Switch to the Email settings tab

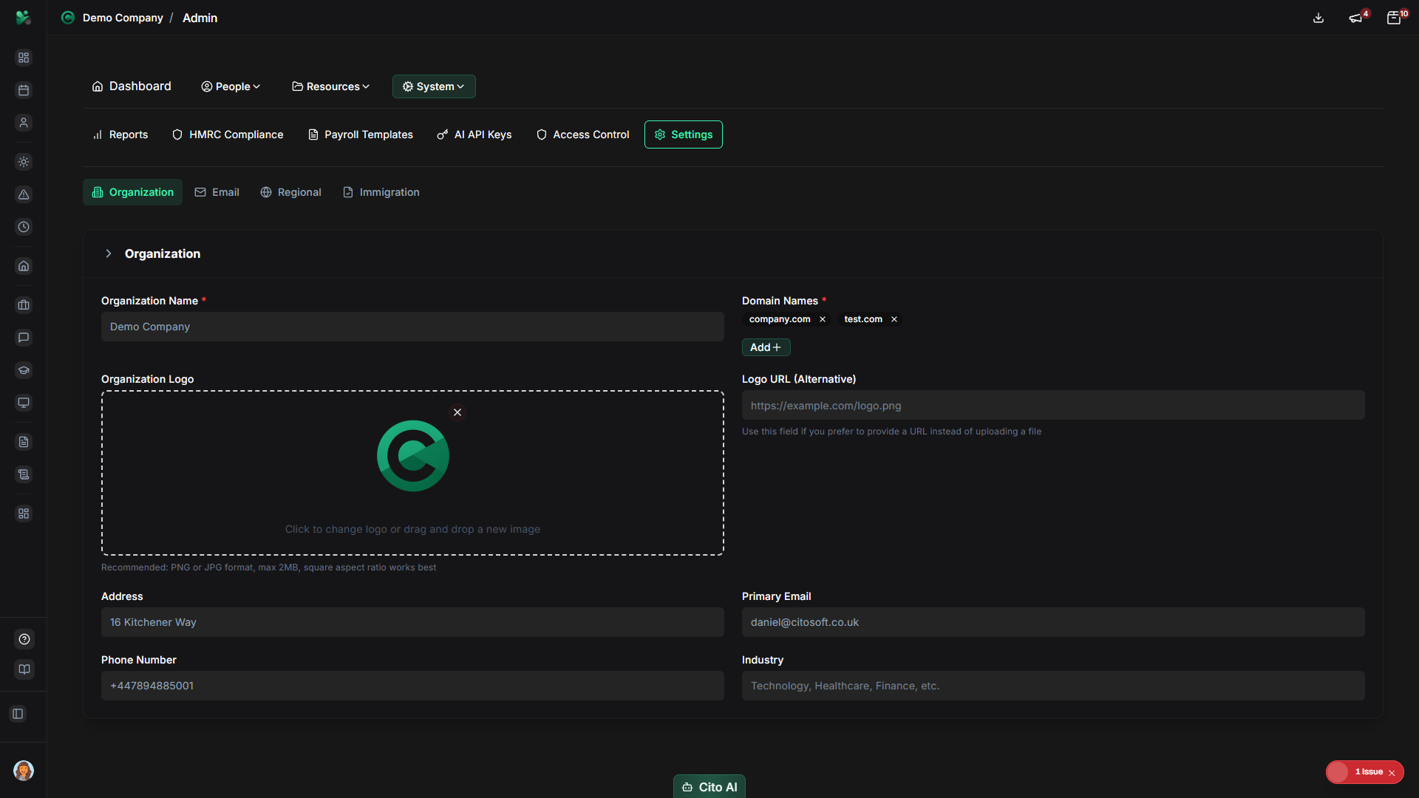click(217, 192)
